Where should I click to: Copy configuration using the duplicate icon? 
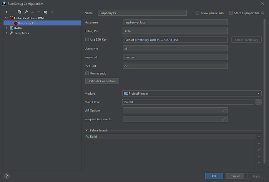19,12
